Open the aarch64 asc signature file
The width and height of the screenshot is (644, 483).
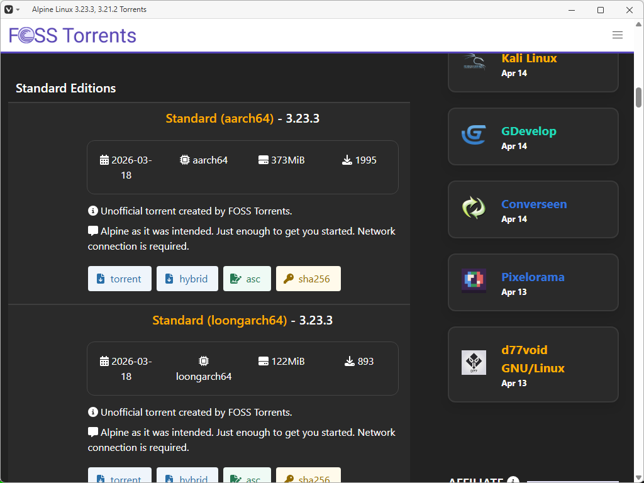click(247, 279)
